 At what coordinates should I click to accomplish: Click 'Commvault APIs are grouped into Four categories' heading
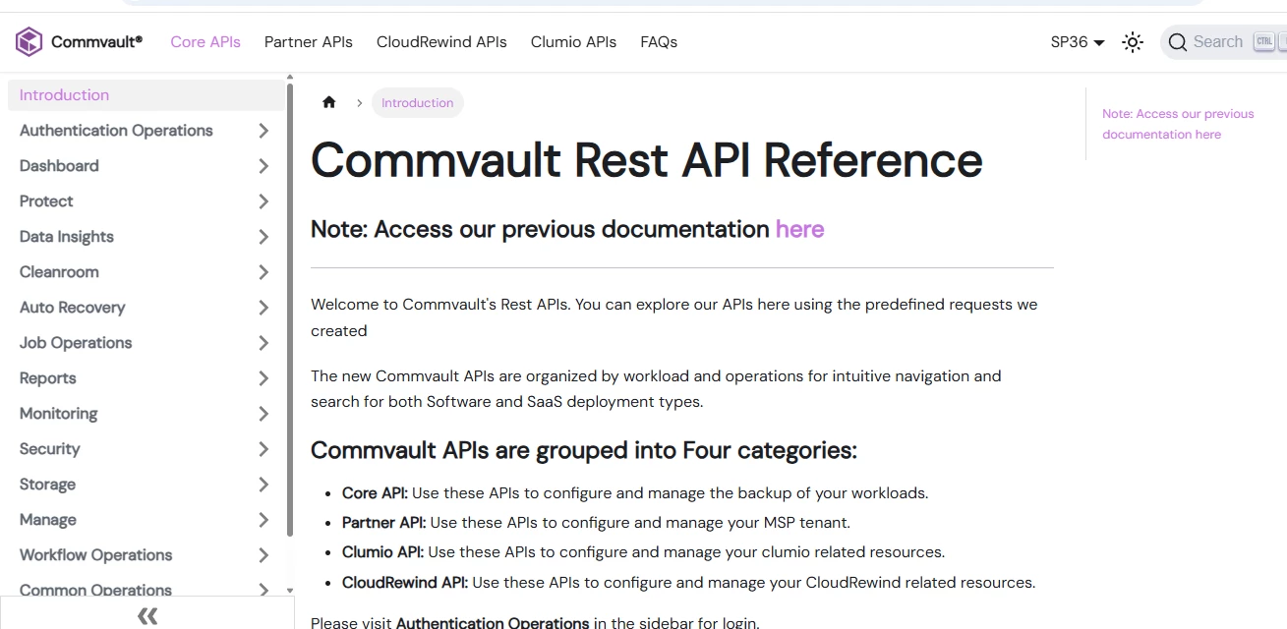(x=584, y=450)
